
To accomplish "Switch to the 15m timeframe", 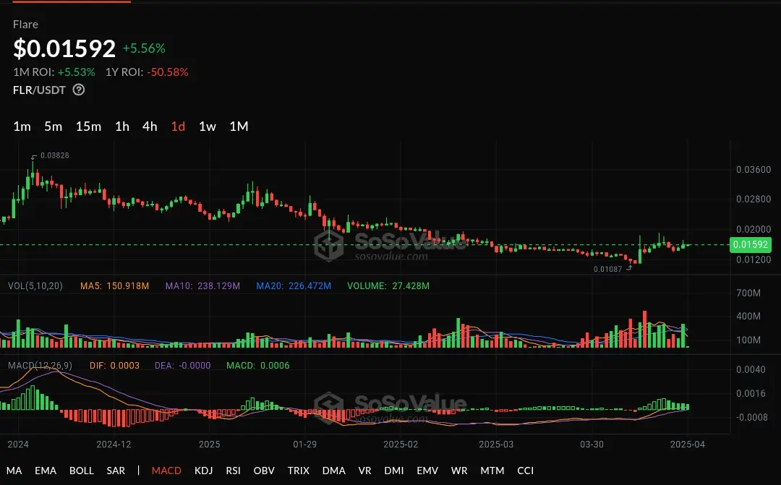I will tap(88, 126).
